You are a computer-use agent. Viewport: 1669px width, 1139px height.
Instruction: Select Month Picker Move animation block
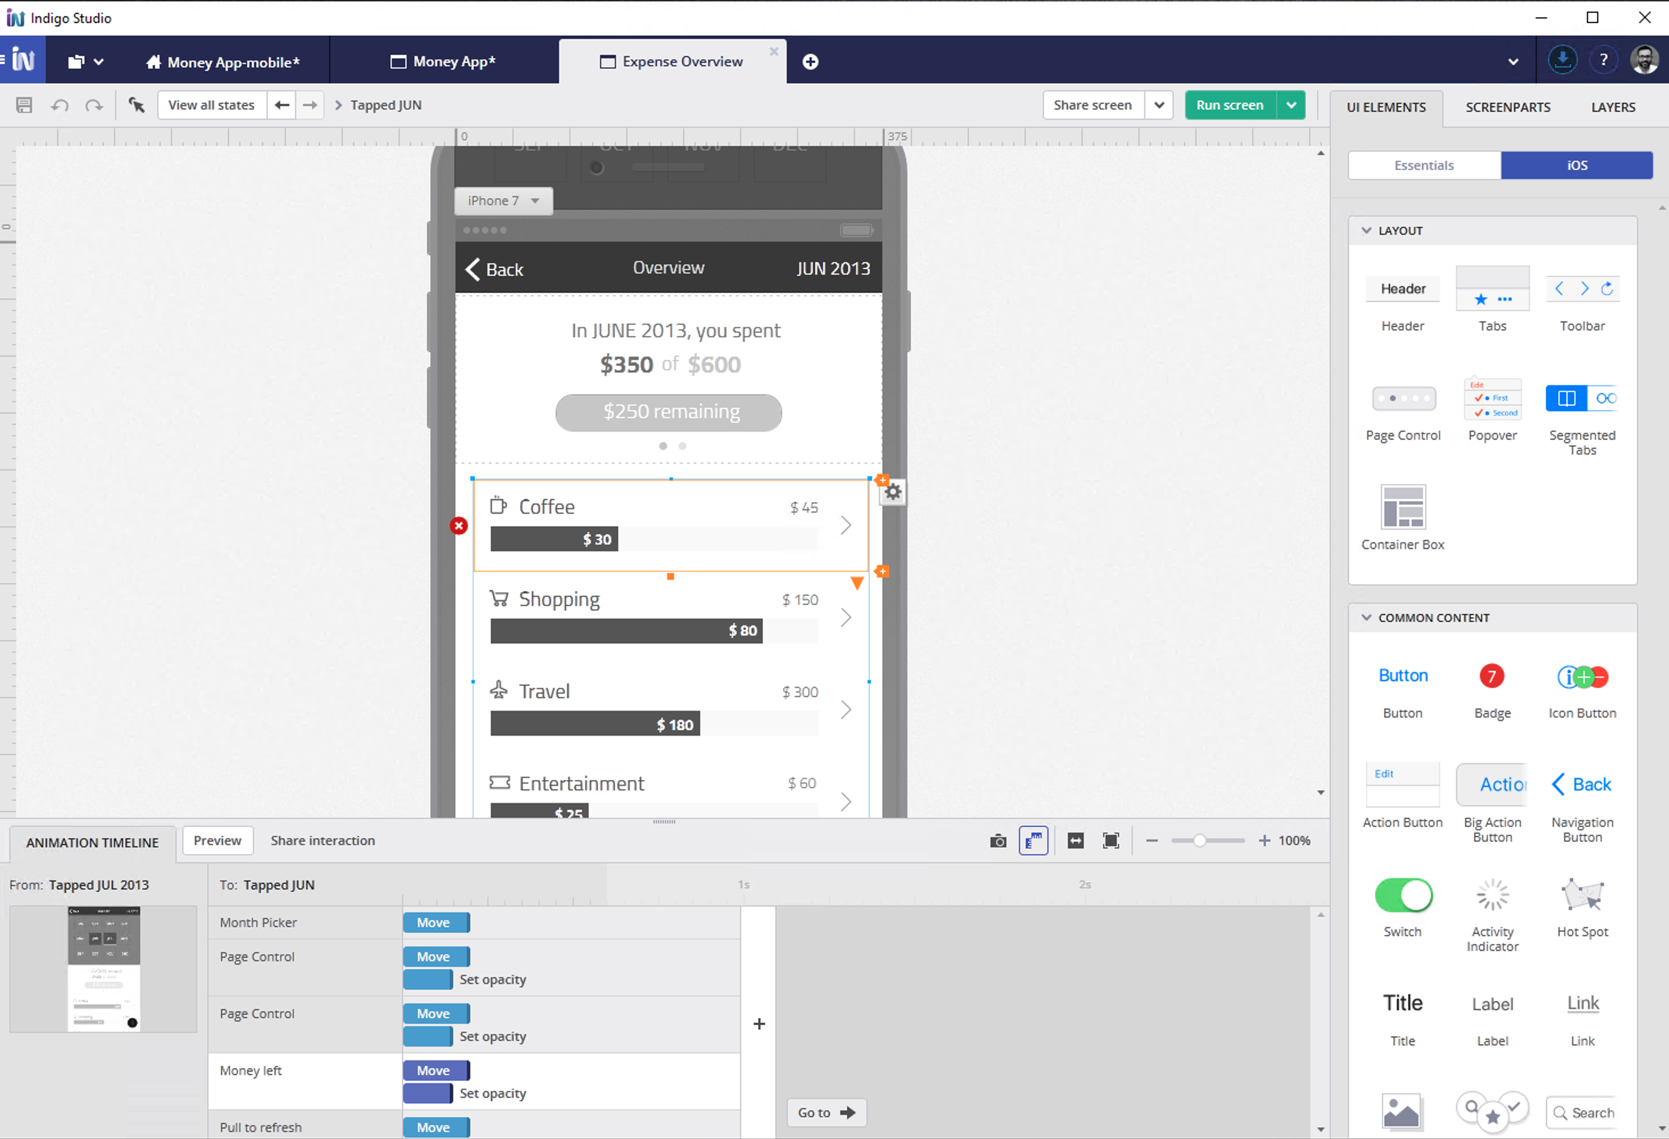coord(436,923)
